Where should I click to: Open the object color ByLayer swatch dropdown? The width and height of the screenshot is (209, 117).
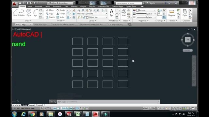(x=146, y=10)
